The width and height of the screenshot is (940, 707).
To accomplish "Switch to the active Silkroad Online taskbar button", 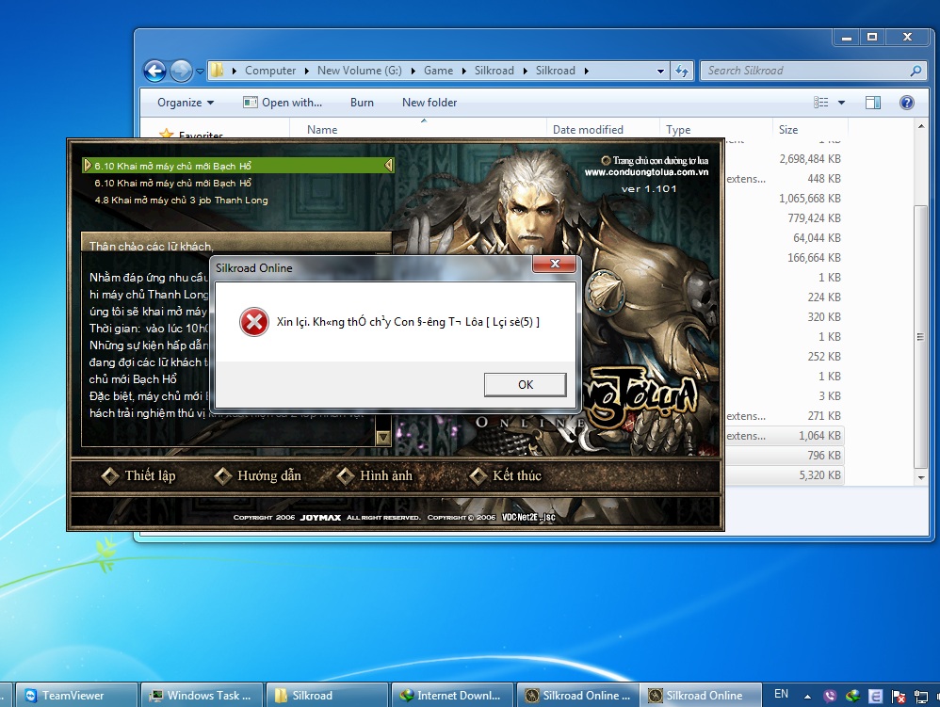I will point(700,695).
